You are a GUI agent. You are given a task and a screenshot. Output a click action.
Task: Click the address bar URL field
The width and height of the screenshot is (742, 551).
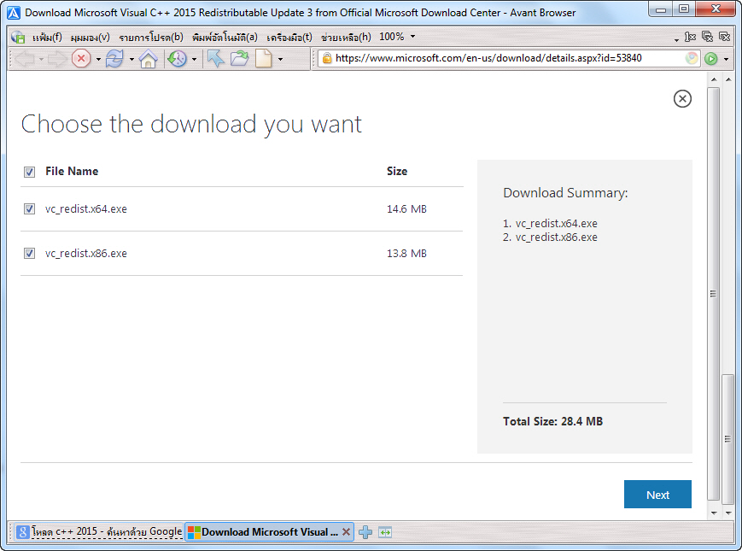pyautogui.click(x=509, y=58)
